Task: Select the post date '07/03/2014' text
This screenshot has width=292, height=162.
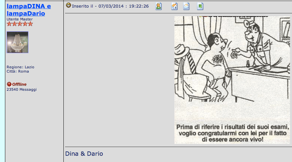Action: (x=111, y=6)
